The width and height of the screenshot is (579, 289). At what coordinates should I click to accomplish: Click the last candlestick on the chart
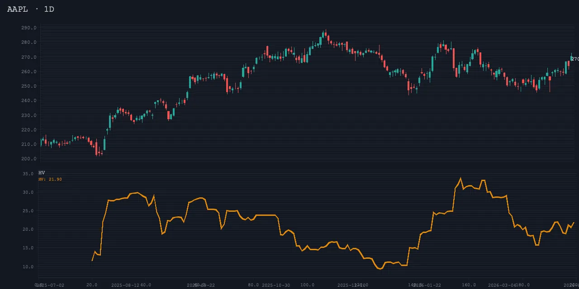pyautogui.click(x=571, y=58)
